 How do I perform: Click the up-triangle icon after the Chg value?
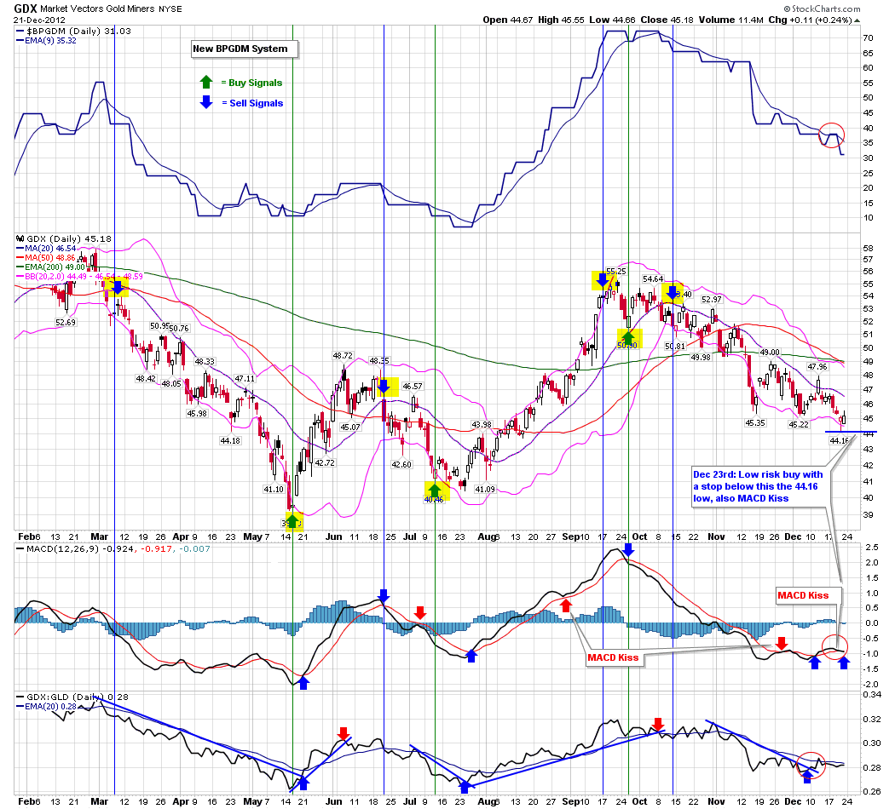coord(857,20)
